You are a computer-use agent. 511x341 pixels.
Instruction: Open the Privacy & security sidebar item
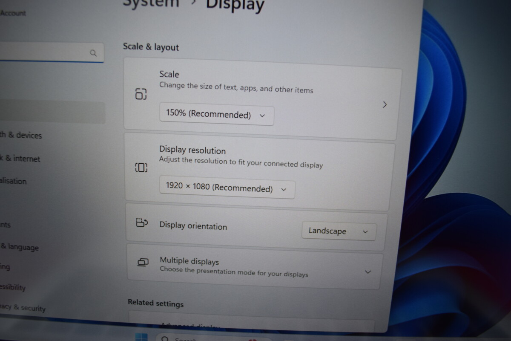point(23,307)
